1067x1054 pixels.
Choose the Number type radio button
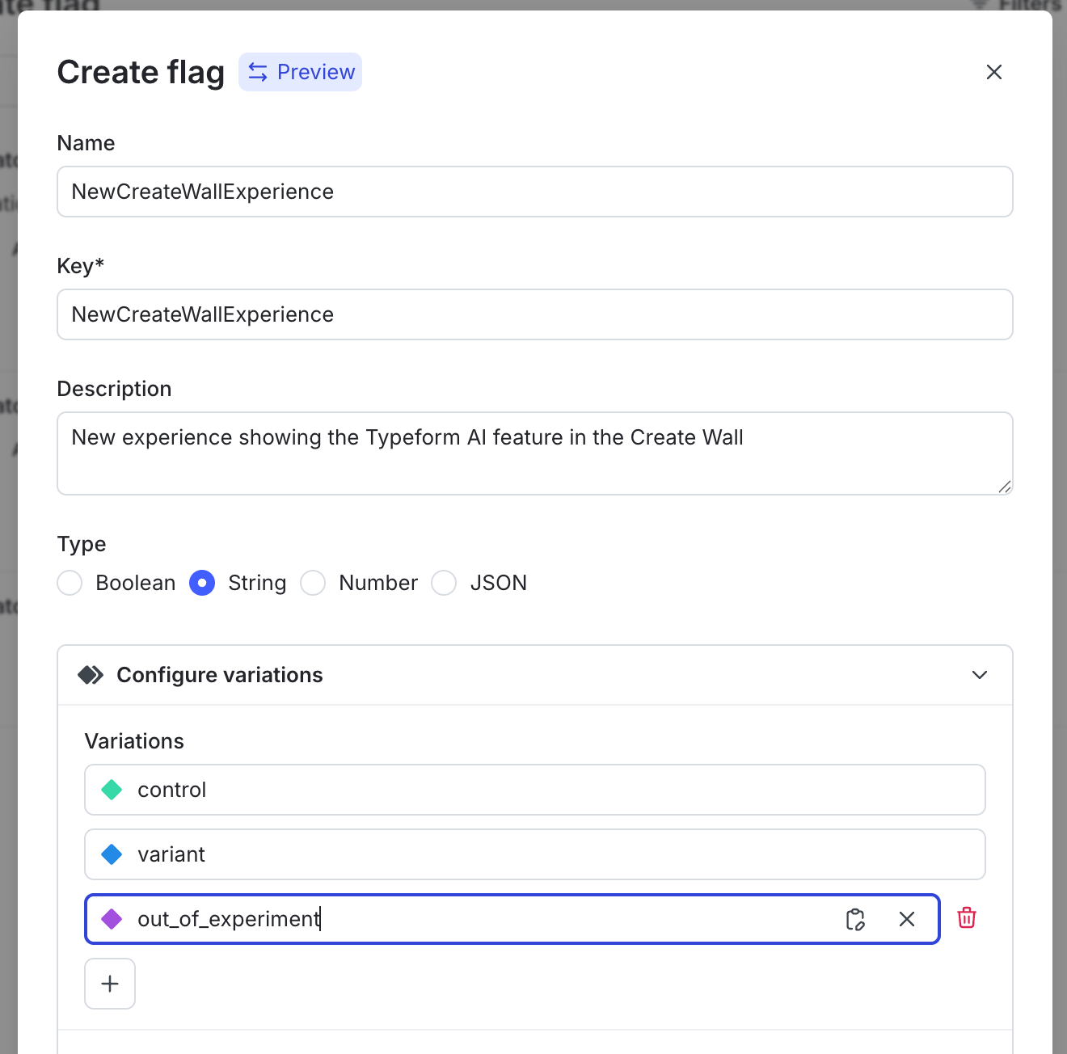(x=313, y=583)
